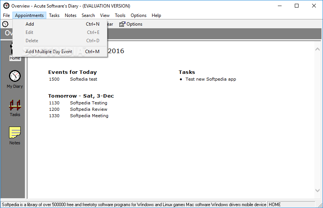Choose Add from the Appointments menu
The image size is (323, 208).
point(60,24)
